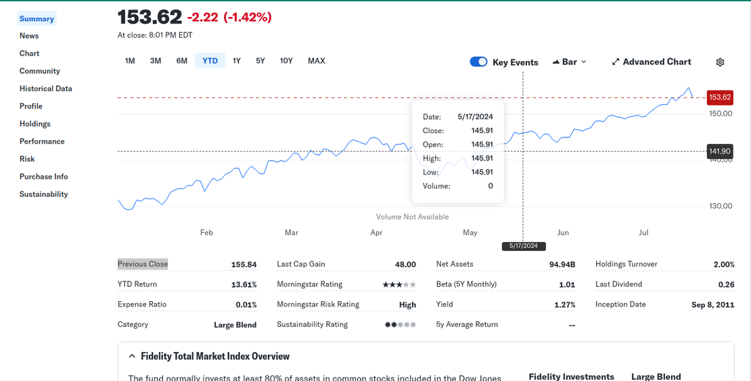Open Sustainability in sidebar

point(43,194)
